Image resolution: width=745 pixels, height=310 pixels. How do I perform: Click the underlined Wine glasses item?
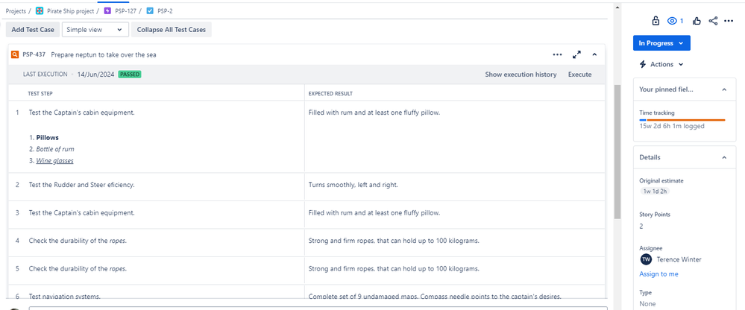coord(54,161)
